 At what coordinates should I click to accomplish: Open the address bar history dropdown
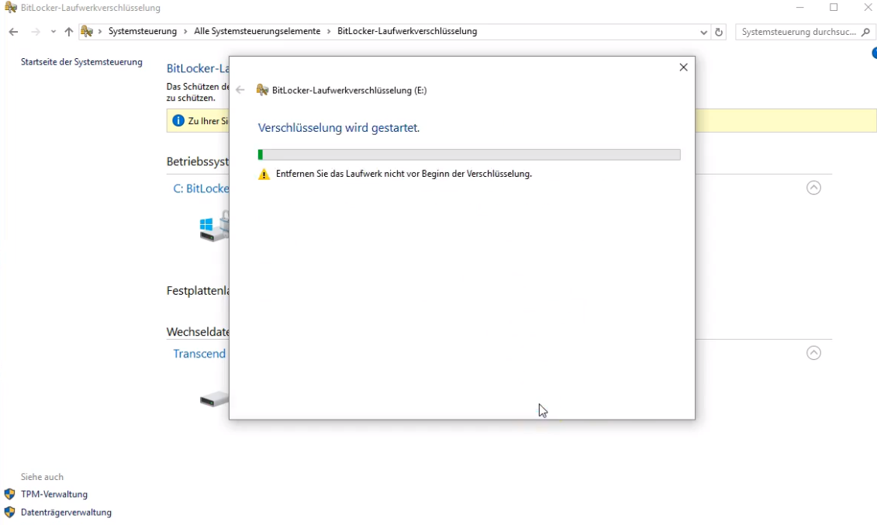click(x=703, y=33)
